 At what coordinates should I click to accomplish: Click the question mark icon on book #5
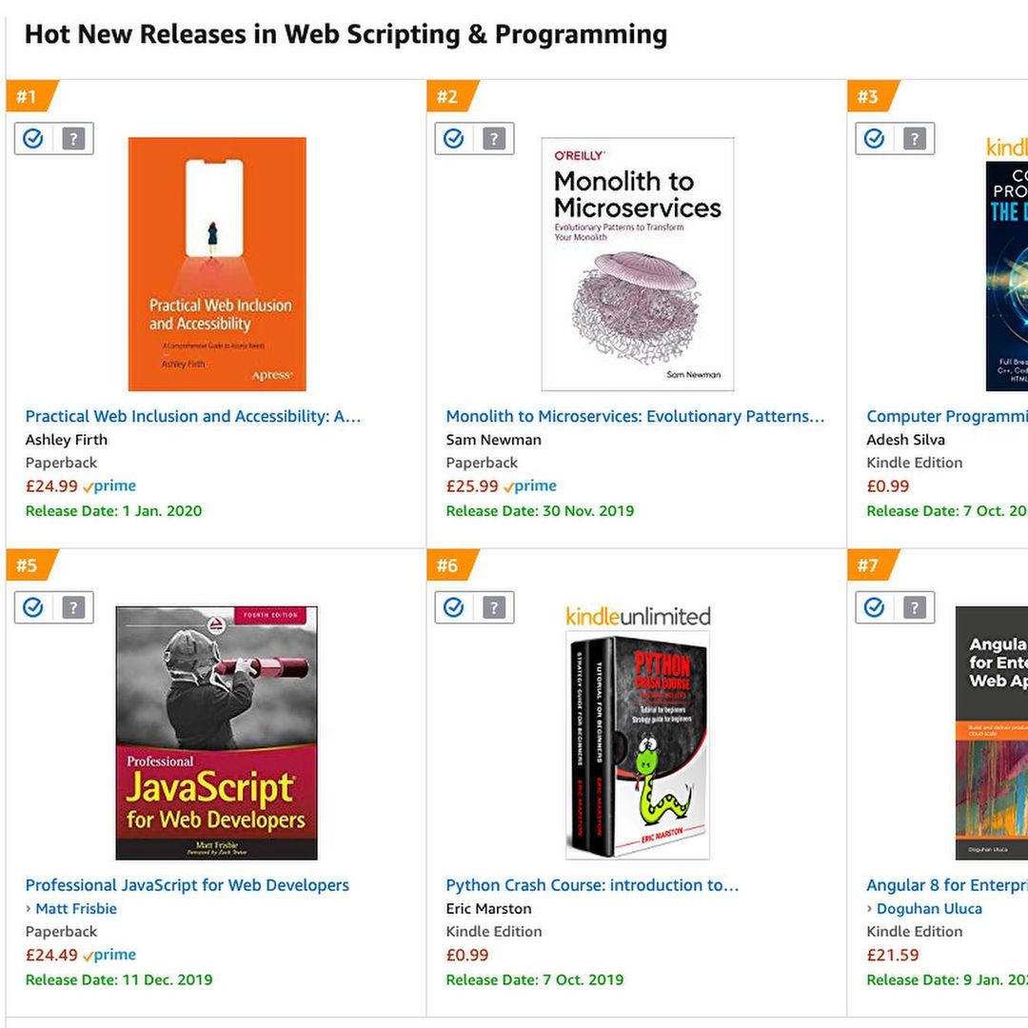tap(73, 607)
